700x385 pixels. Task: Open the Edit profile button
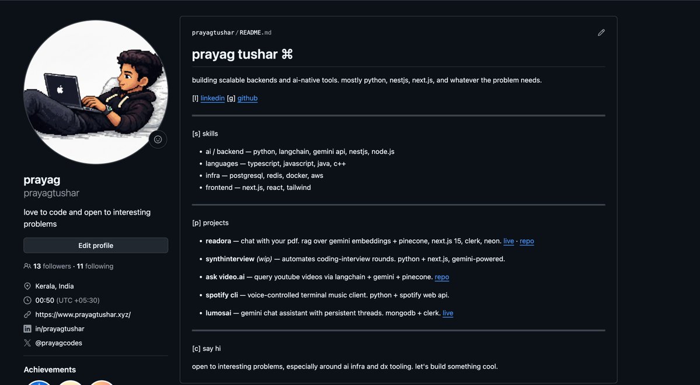pyautogui.click(x=96, y=246)
